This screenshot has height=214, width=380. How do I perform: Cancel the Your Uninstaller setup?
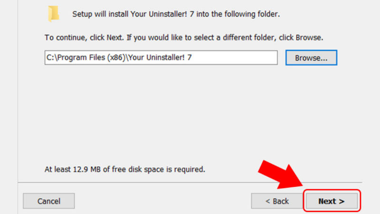coord(49,201)
